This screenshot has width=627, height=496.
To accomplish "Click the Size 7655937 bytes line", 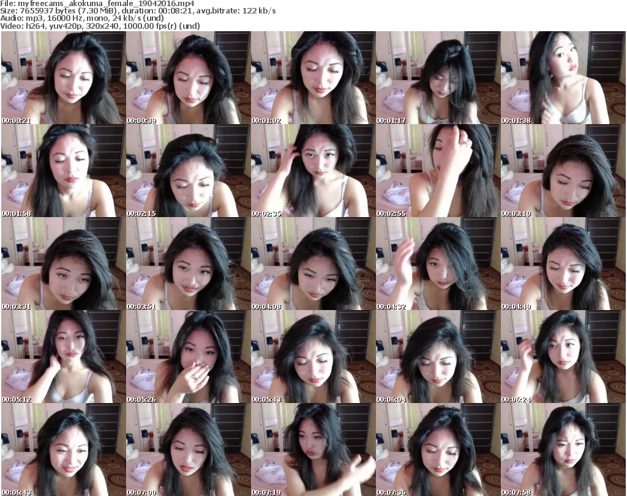I will 138,11.
